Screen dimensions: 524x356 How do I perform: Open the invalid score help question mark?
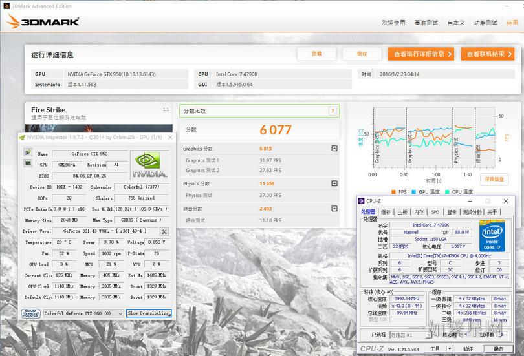click(333, 110)
